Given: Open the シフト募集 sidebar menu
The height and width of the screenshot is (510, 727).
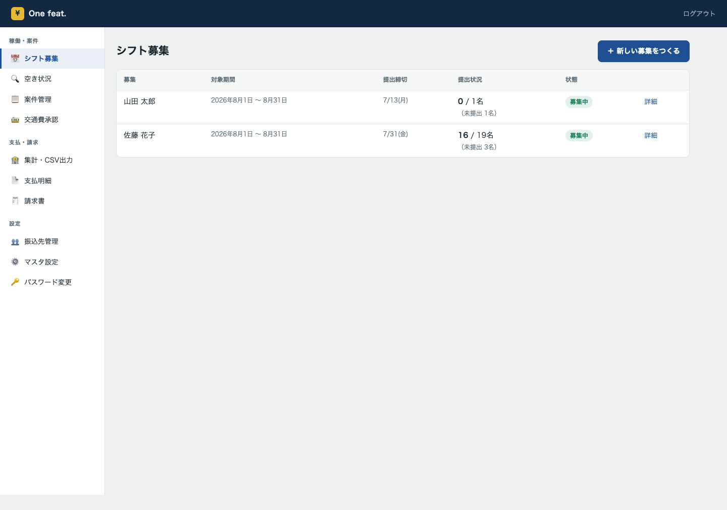Looking at the screenshot, I should 53,59.
